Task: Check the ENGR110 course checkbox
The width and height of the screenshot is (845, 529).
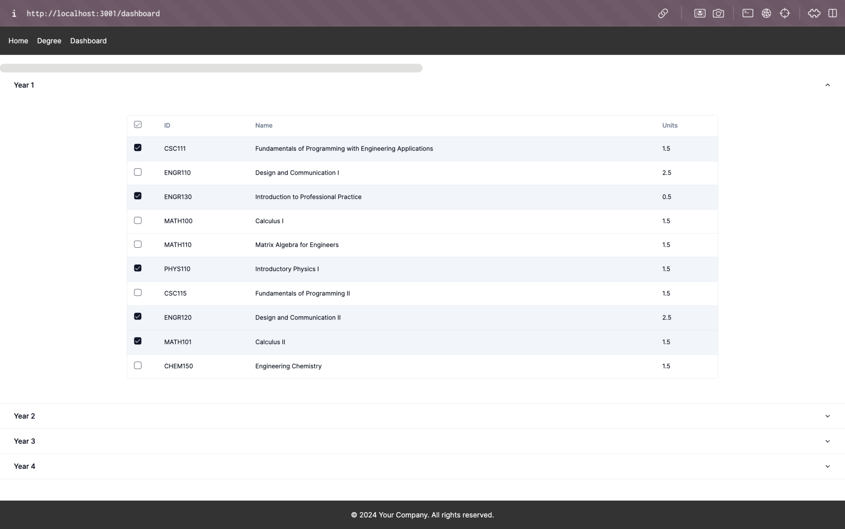Action: point(138,172)
